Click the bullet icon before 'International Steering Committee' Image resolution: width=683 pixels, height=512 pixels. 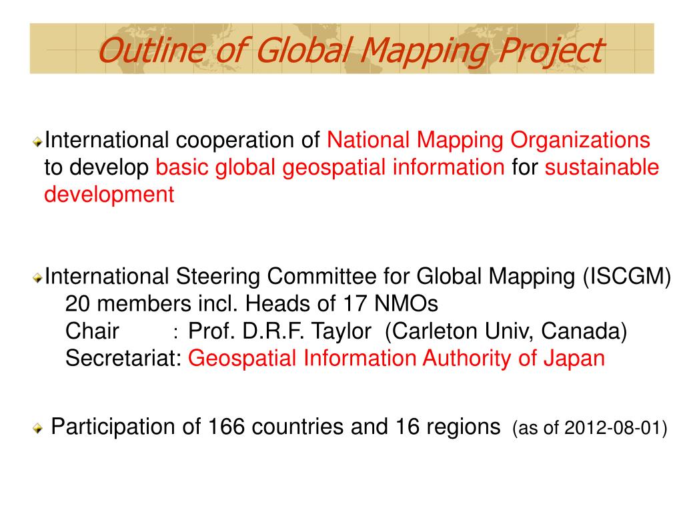click(x=38, y=278)
